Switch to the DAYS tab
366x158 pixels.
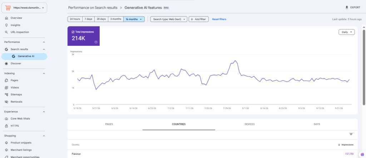[x=317, y=124]
